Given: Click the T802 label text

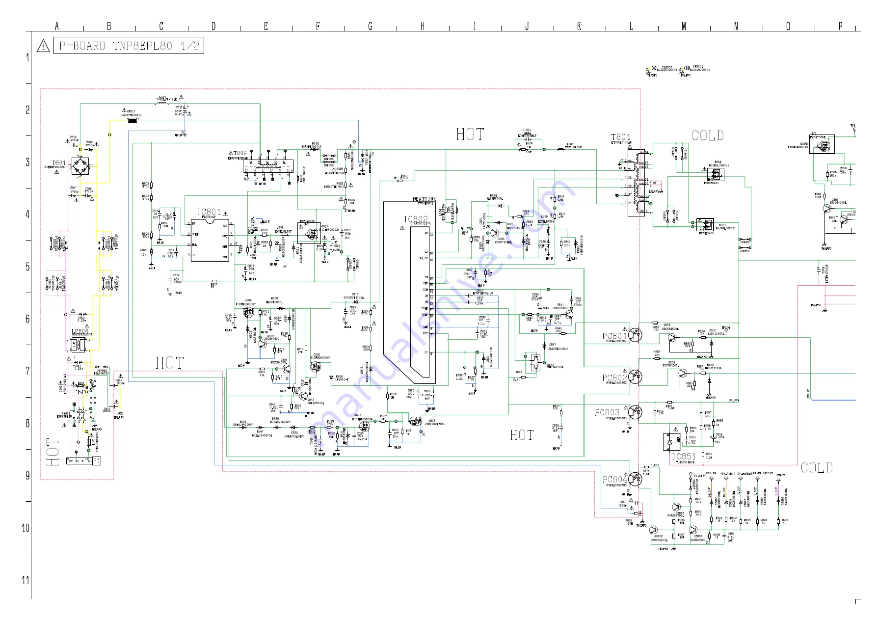Looking at the screenshot, I should point(240,153).
